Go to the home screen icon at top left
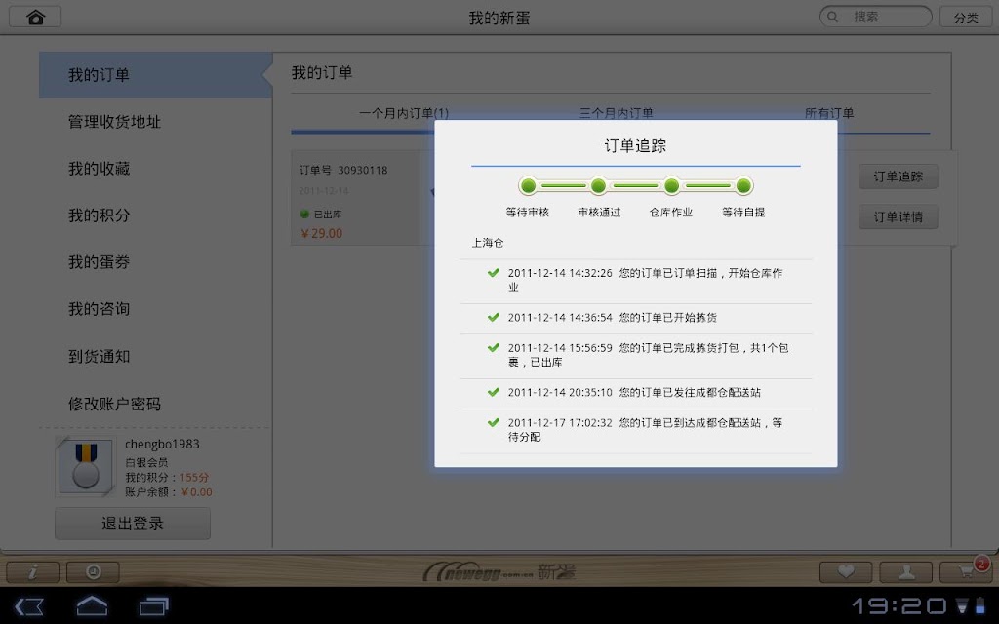 35,18
